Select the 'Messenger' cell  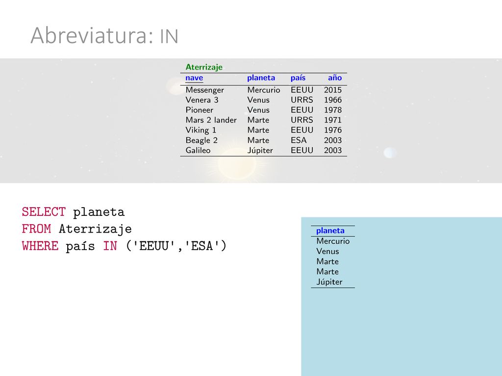tap(204, 90)
